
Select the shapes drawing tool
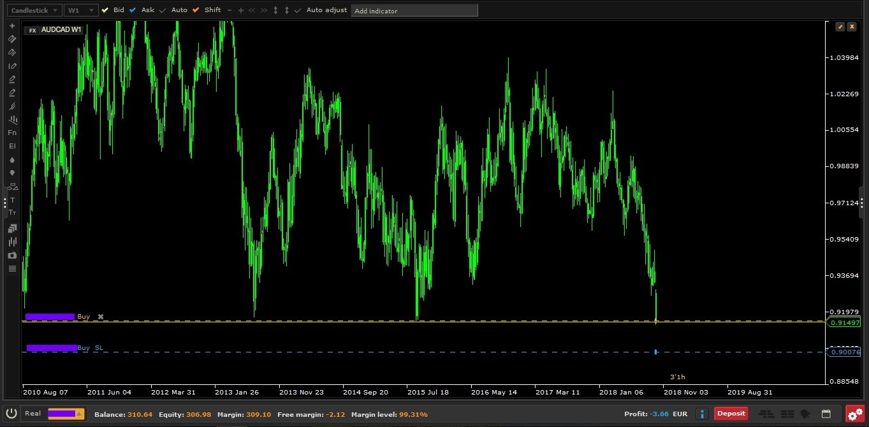tap(12, 187)
